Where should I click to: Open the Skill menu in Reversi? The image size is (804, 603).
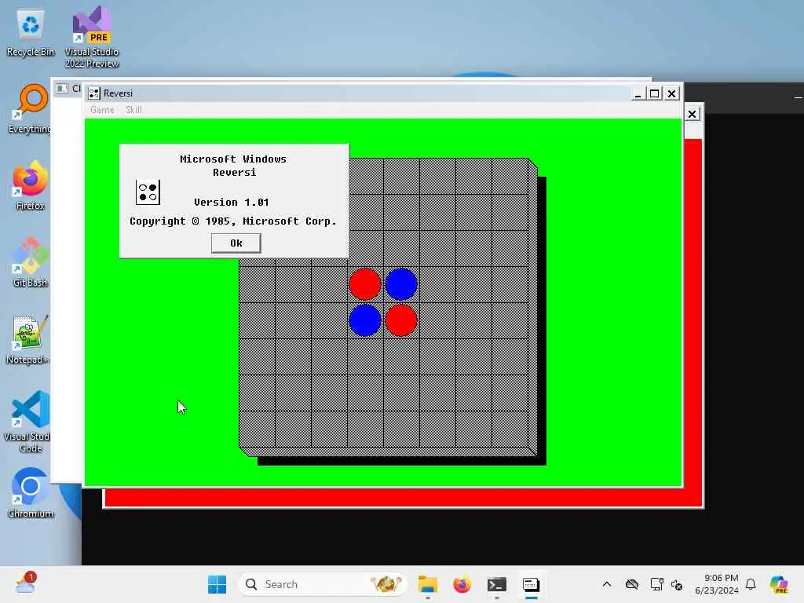(133, 110)
